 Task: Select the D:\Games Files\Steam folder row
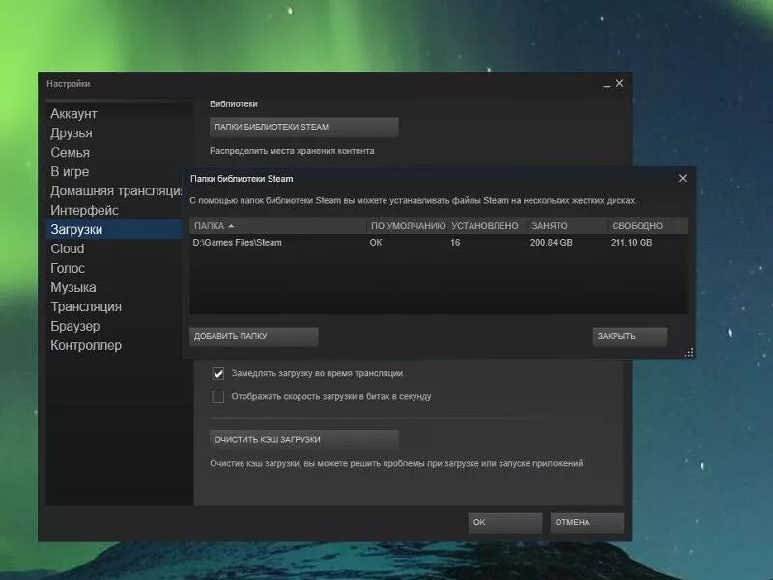pos(439,243)
